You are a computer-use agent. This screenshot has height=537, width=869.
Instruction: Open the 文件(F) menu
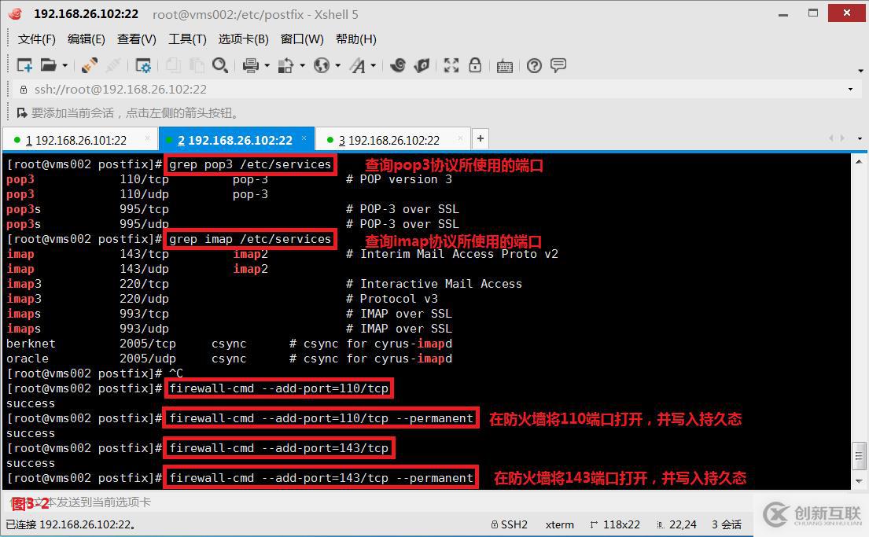[37, 39]
